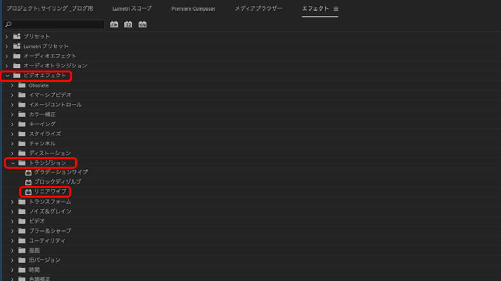Click the スタイライズ folder icon
This screenshot has width=501, height=281.
coord(22,134)
